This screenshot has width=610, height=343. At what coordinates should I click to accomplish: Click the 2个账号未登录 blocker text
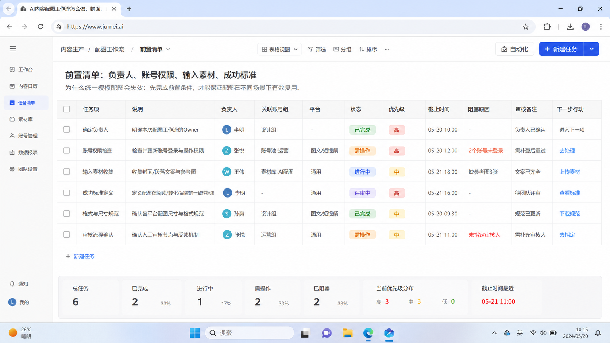486,151
